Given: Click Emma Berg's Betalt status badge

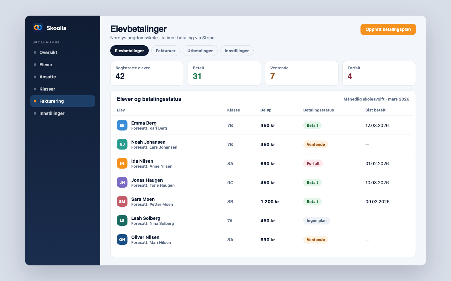Looking at the screenshot, I should click(x=312, y=125).
